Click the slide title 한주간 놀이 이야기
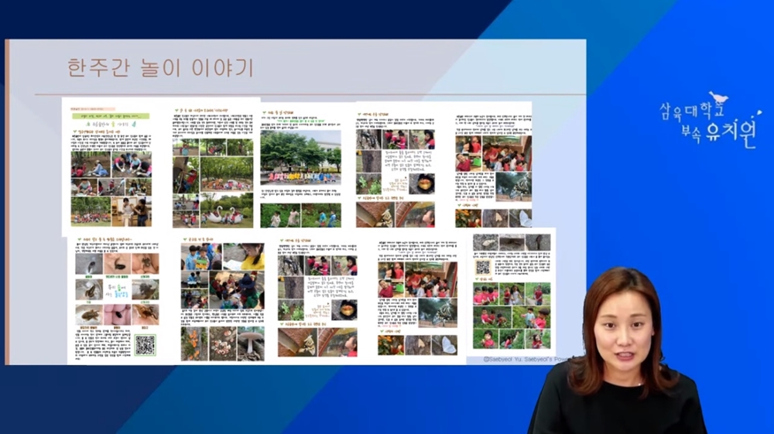This screenshot has width=774, height=434. pyautogui.click(x=160, y=68)
